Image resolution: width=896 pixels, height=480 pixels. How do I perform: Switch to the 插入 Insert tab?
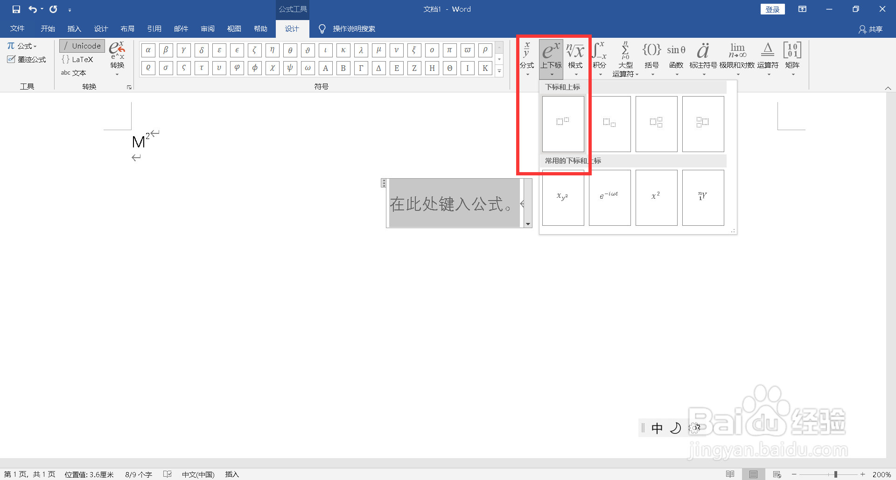click(x=74, y=29)
